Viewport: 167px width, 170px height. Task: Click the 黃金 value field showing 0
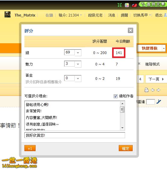point(69,78)
